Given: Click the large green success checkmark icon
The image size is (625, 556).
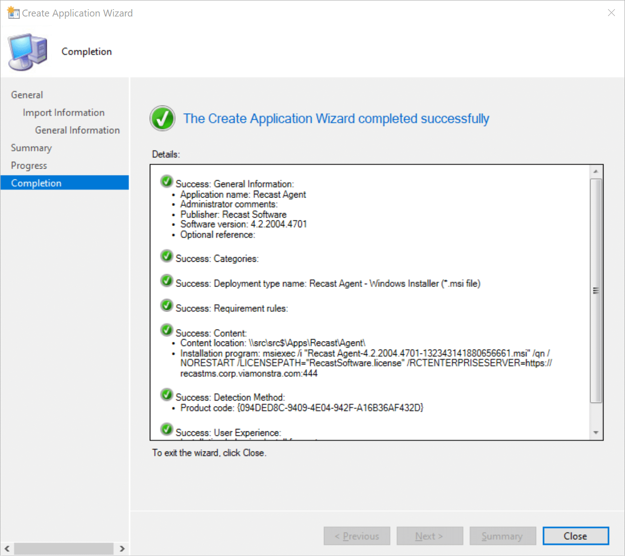Looking at the screenshot, I should 162,118.
